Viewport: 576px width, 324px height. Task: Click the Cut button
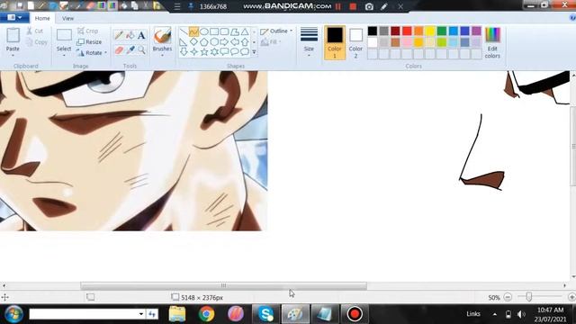35,31
